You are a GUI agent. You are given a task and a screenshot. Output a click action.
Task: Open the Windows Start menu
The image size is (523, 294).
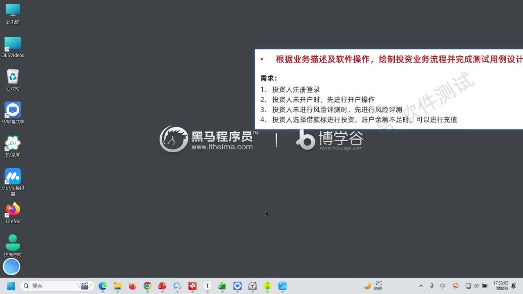coord(11,286)
